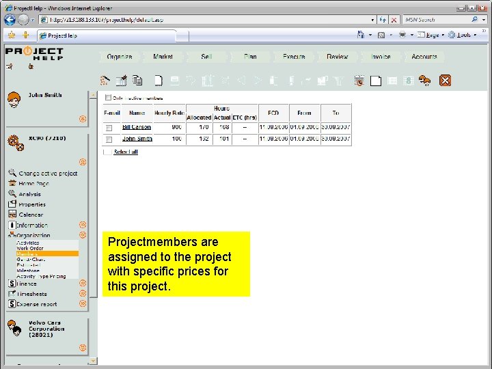The image size is (492, 369).
Task: Click the two-people toolbar icon
Action: [x=424, y=81]
